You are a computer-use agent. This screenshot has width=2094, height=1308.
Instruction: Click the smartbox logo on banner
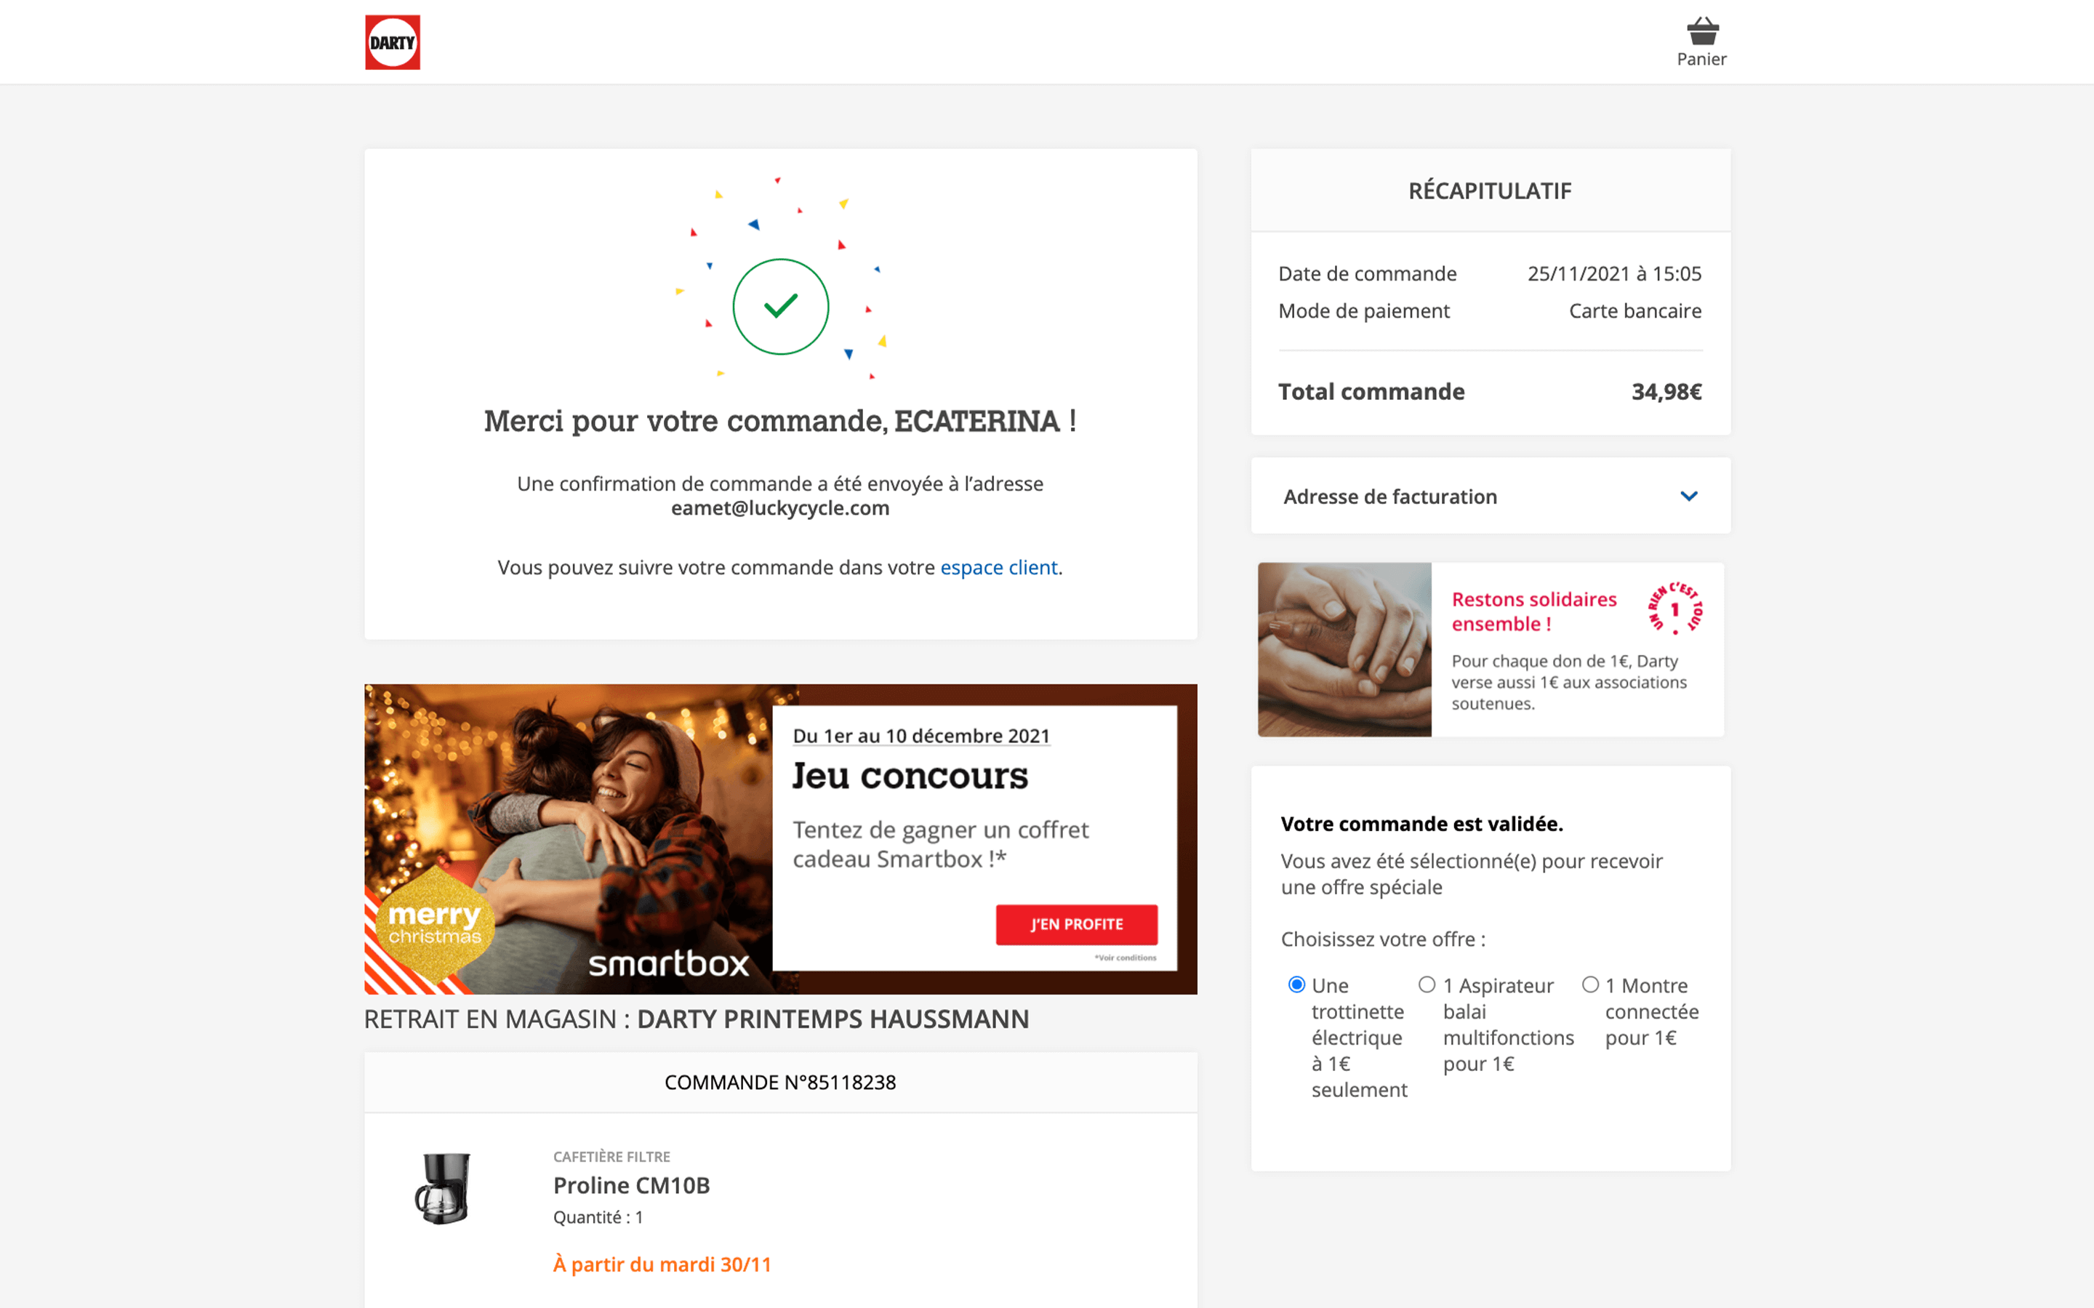point(667,963)
